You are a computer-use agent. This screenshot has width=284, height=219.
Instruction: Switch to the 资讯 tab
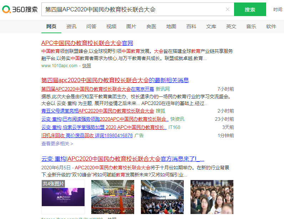(x=71, y=26)
